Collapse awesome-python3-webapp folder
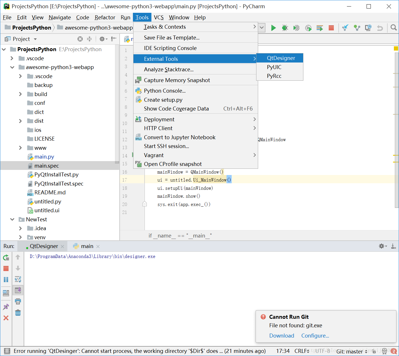 (12, 67)
